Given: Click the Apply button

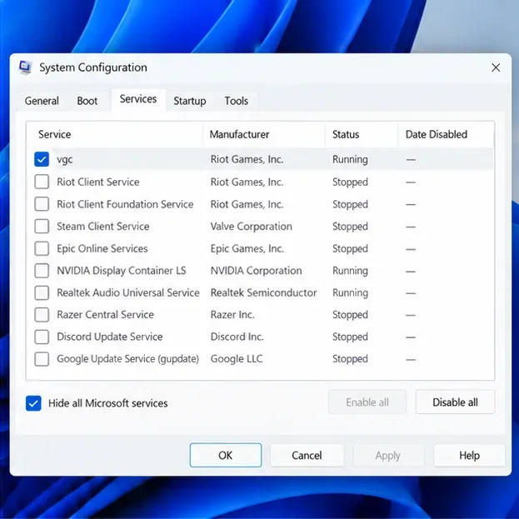Looking at the screenshot, I should coord(388,456).
